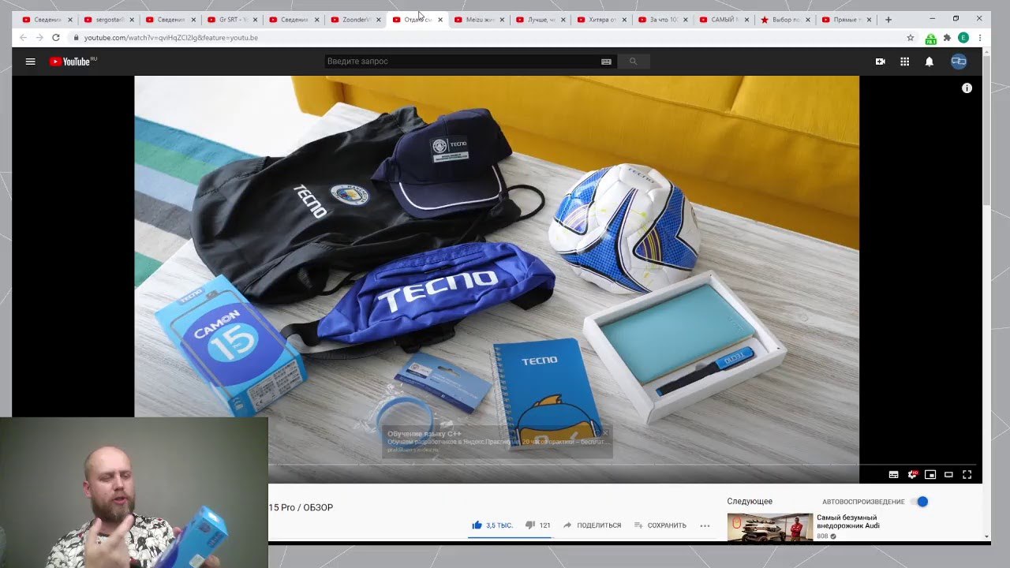
Task: Bookmark this page with star
Action: pyautogui.click(x=910, y=37)
